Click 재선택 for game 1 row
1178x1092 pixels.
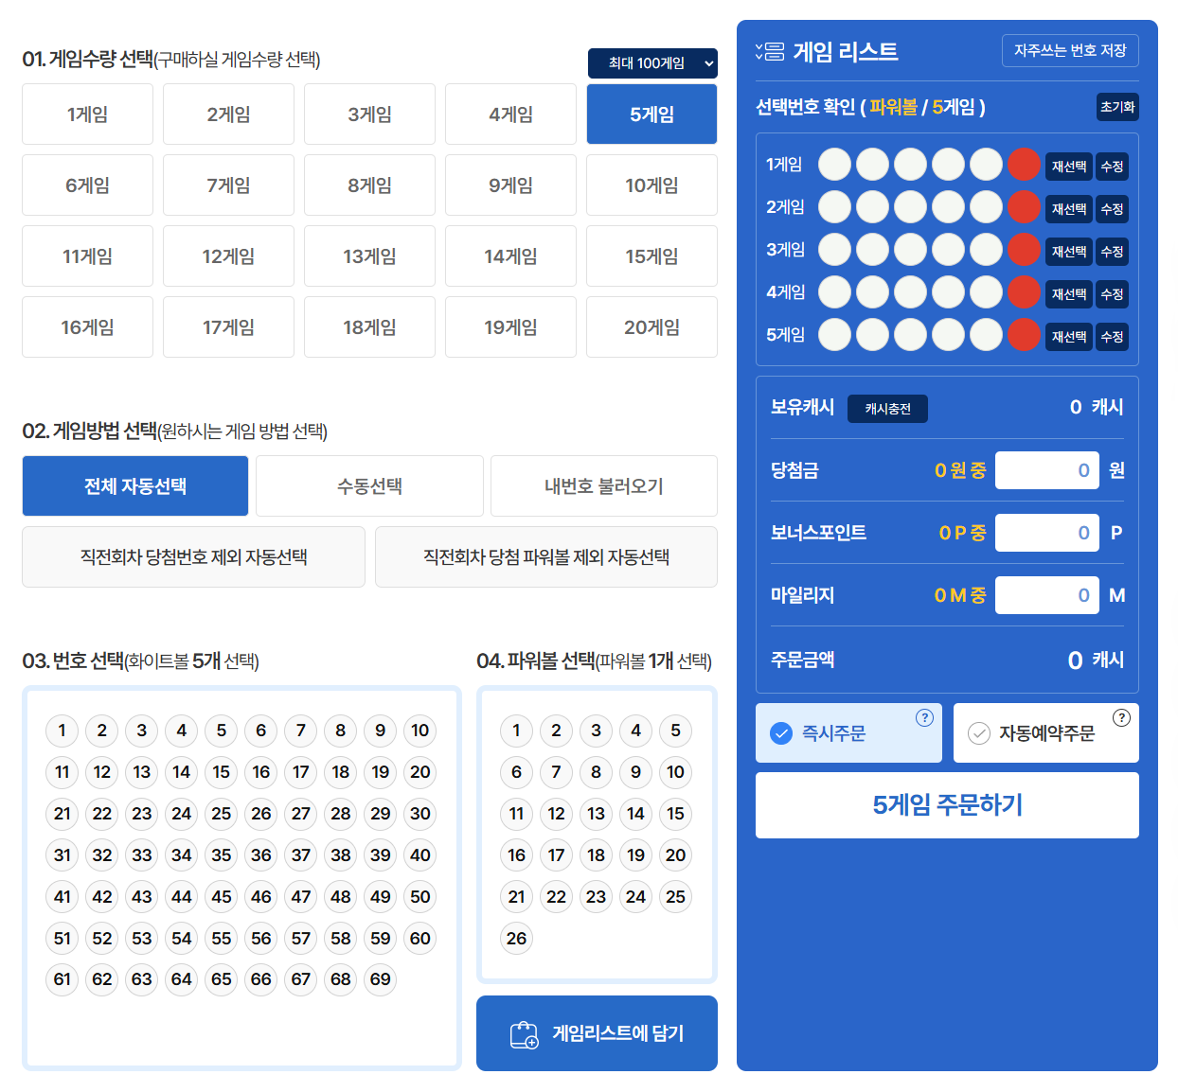[x=1069, y=167]
